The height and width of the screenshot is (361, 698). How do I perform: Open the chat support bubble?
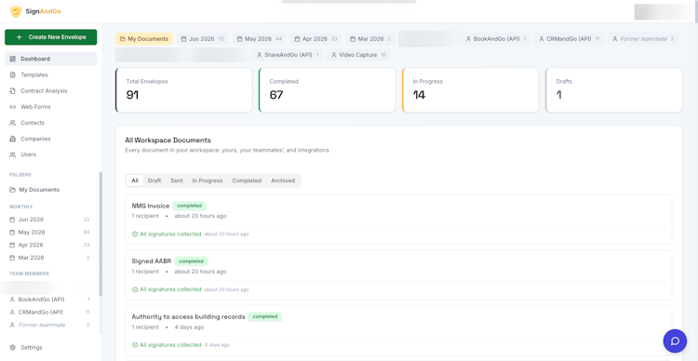[x=675, y=341]
